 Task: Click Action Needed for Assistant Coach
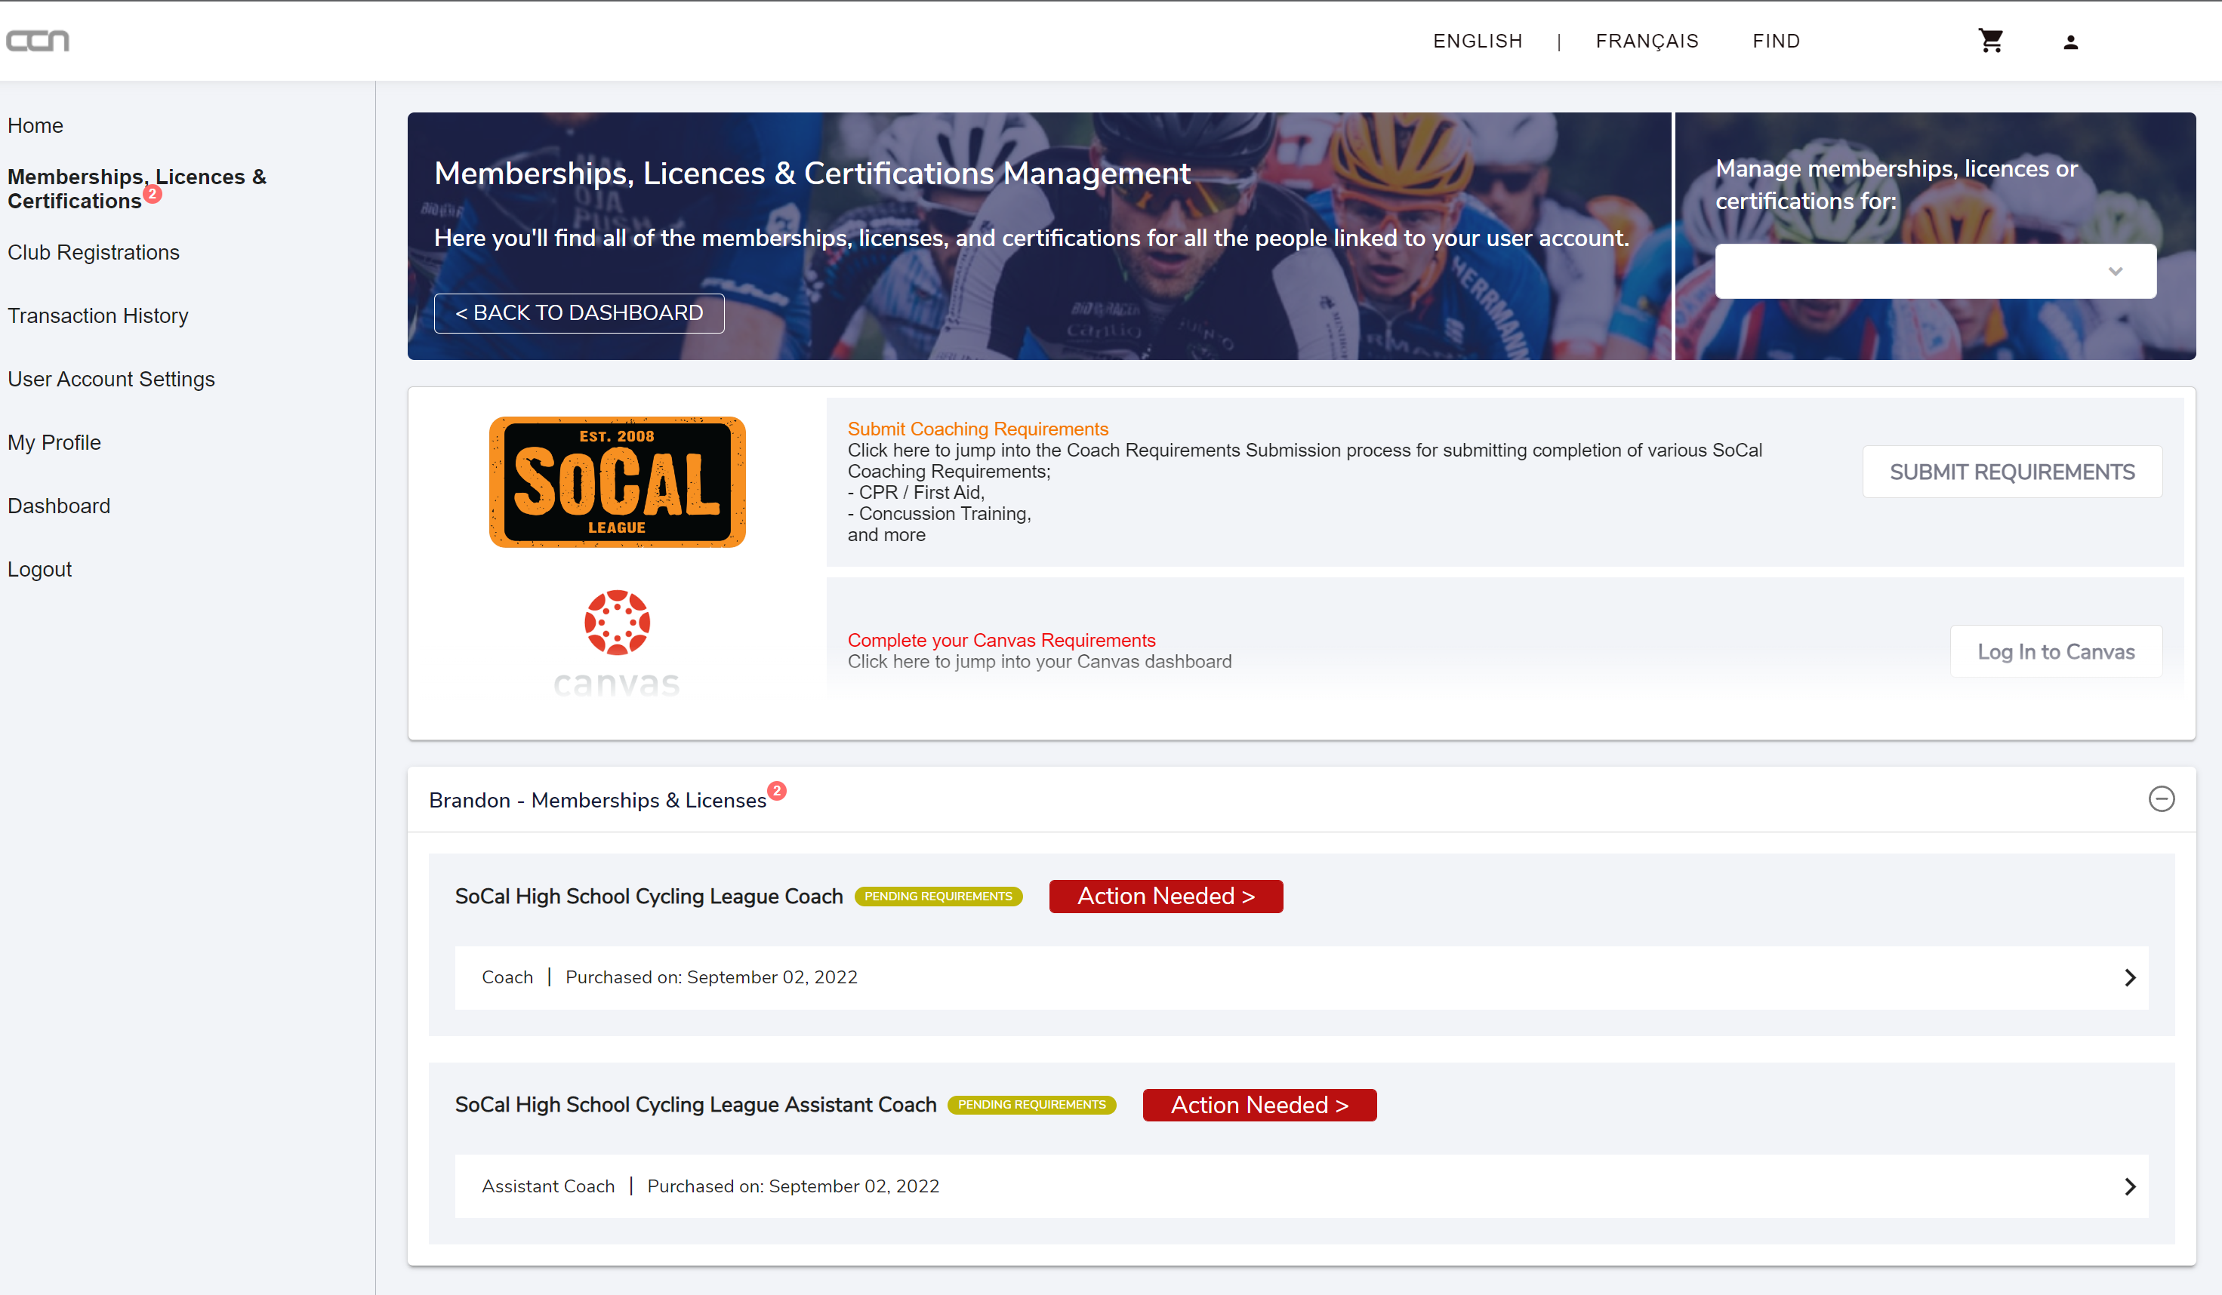point(1259,1105)
